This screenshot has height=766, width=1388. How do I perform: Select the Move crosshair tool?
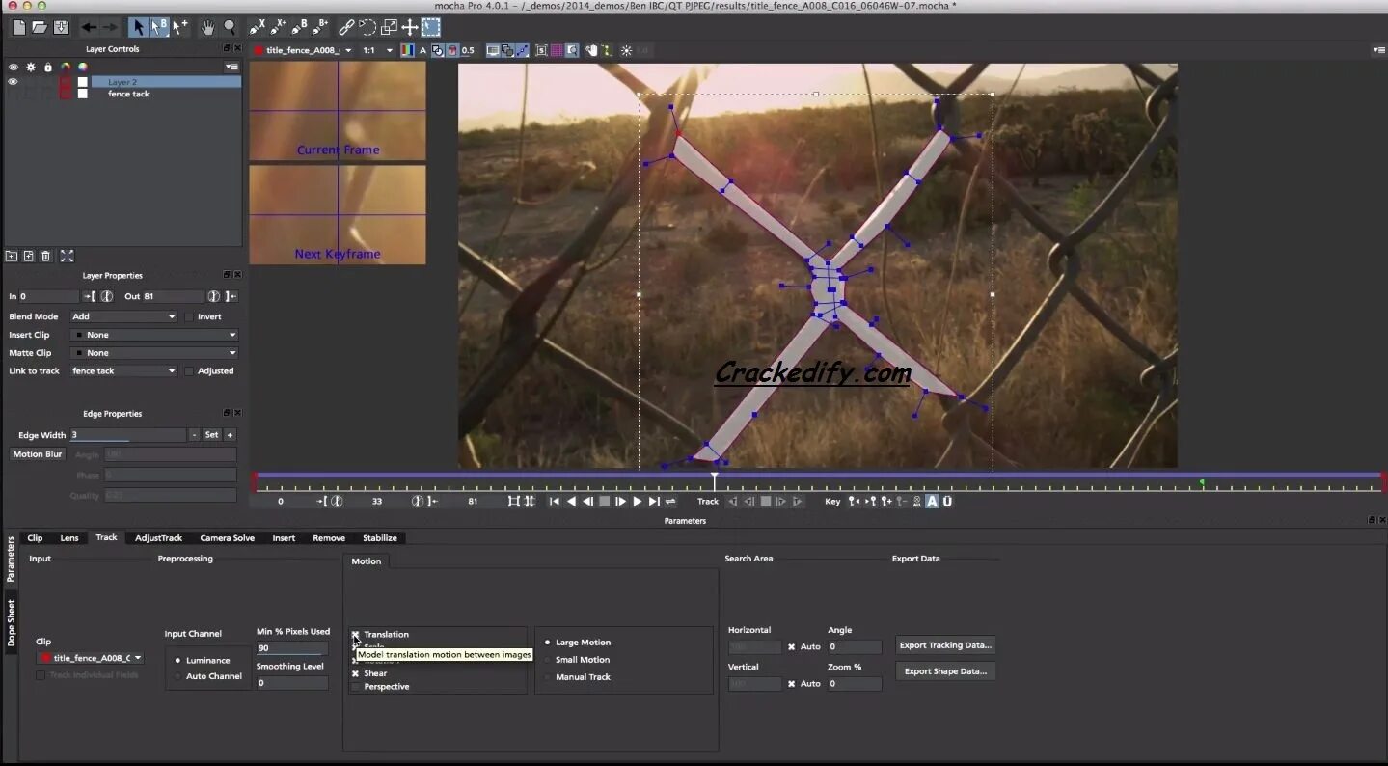[x=410, y=27]
